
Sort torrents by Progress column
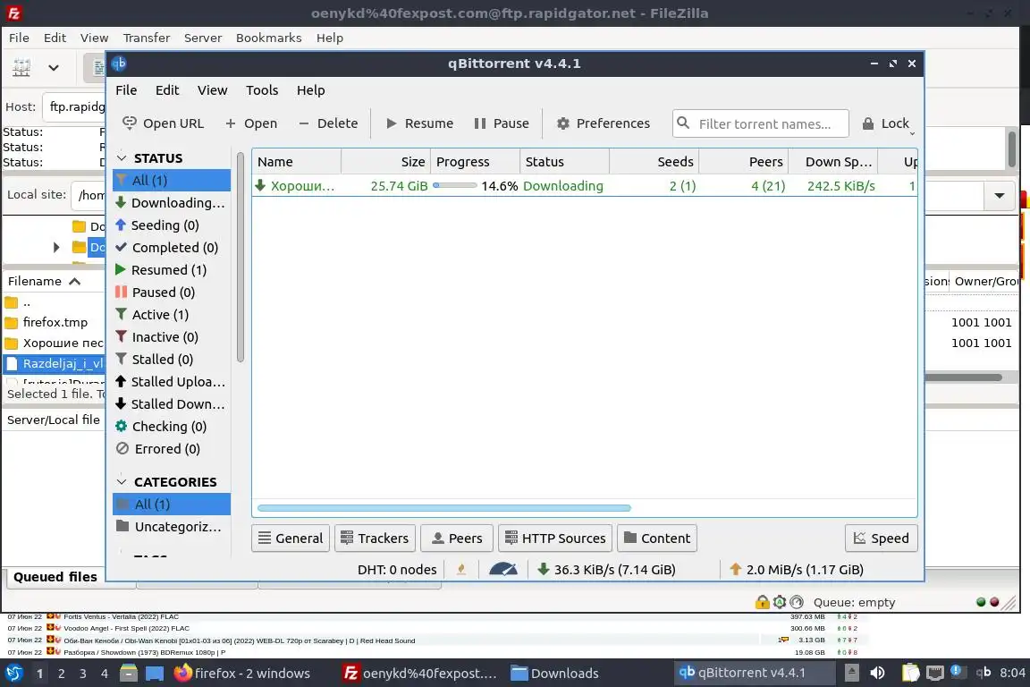475,162
